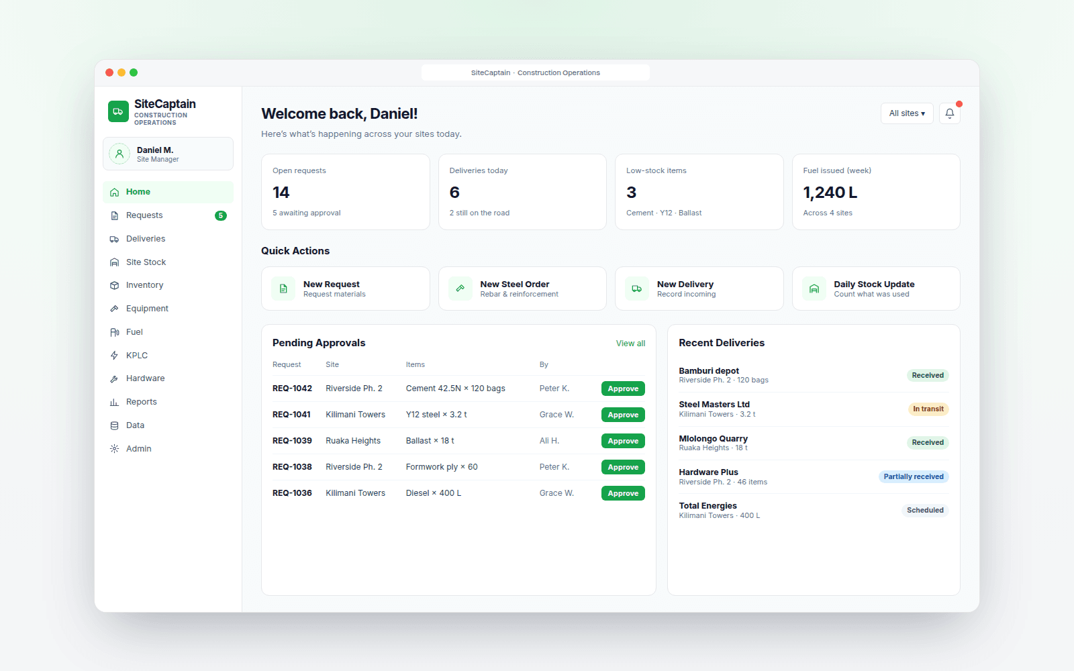This screenshot has width=1074, height=671.
Task: Approve request REQ-1039
Action: (623, 441)
